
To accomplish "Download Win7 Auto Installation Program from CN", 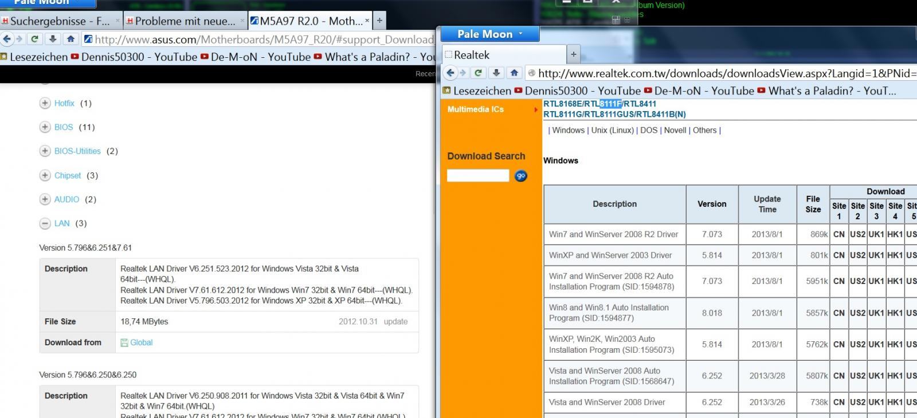I will point(839,281).
